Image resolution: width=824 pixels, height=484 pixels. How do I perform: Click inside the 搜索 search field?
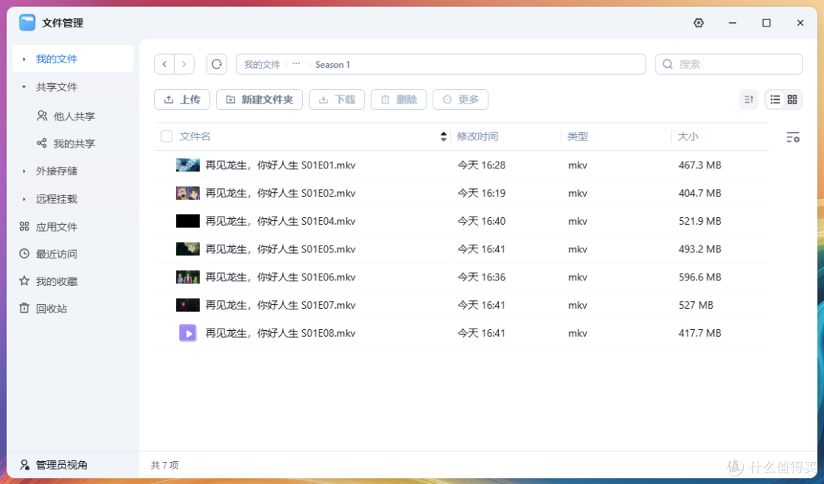click(x=729, y=64)
